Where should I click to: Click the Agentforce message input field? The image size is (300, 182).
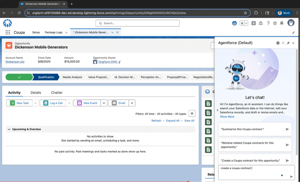(256, 173)
